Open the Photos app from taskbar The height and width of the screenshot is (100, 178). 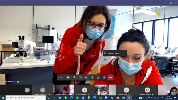(95, 98)
